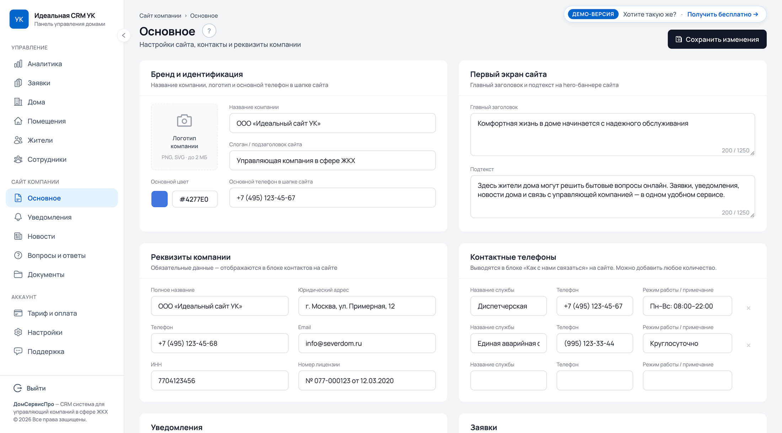Screen dimensions: 782x433
Task: Open Дома menu item
Action: [x=62, y=102]
